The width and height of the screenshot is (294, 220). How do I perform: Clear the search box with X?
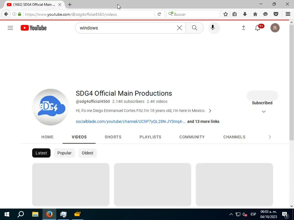click(179, 28)
